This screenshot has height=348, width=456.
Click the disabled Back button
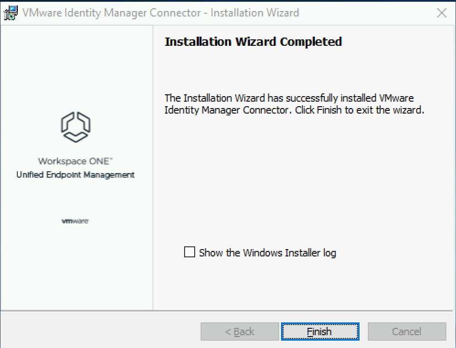pyautogui.click(x=239, y=332)
